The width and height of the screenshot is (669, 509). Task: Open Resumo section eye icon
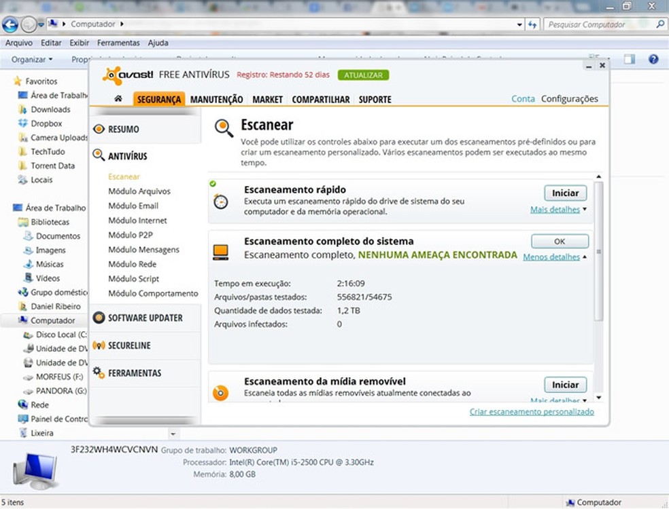pos(99,129)
